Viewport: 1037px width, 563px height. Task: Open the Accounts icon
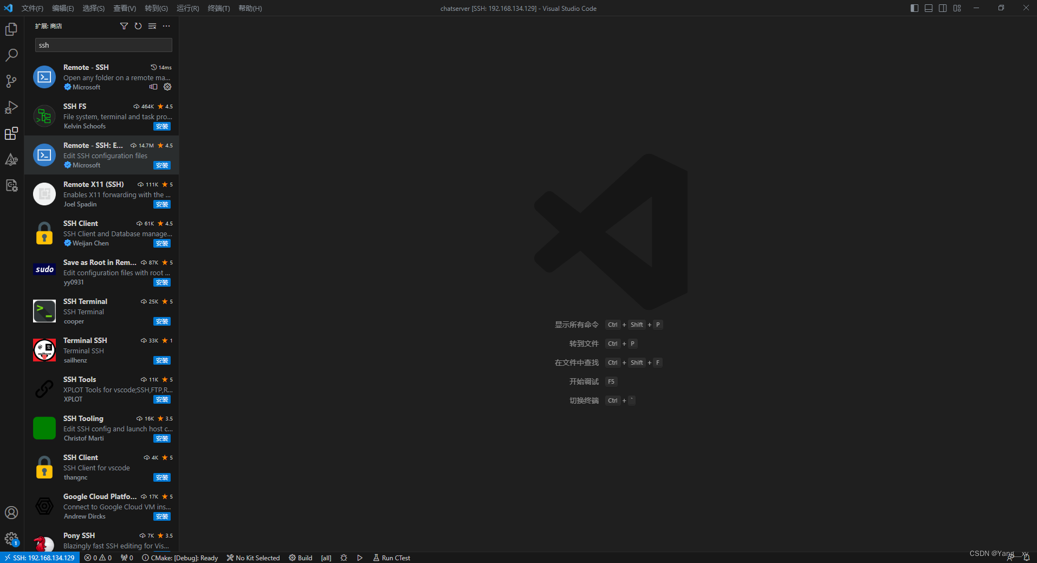(x=11, y=513)
